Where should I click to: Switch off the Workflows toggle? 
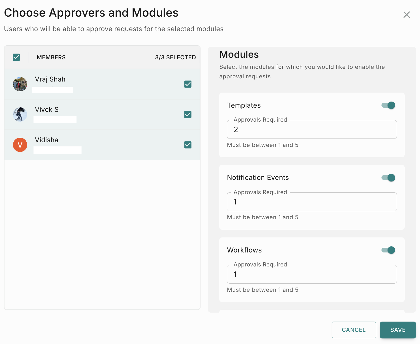click(388, 250)
